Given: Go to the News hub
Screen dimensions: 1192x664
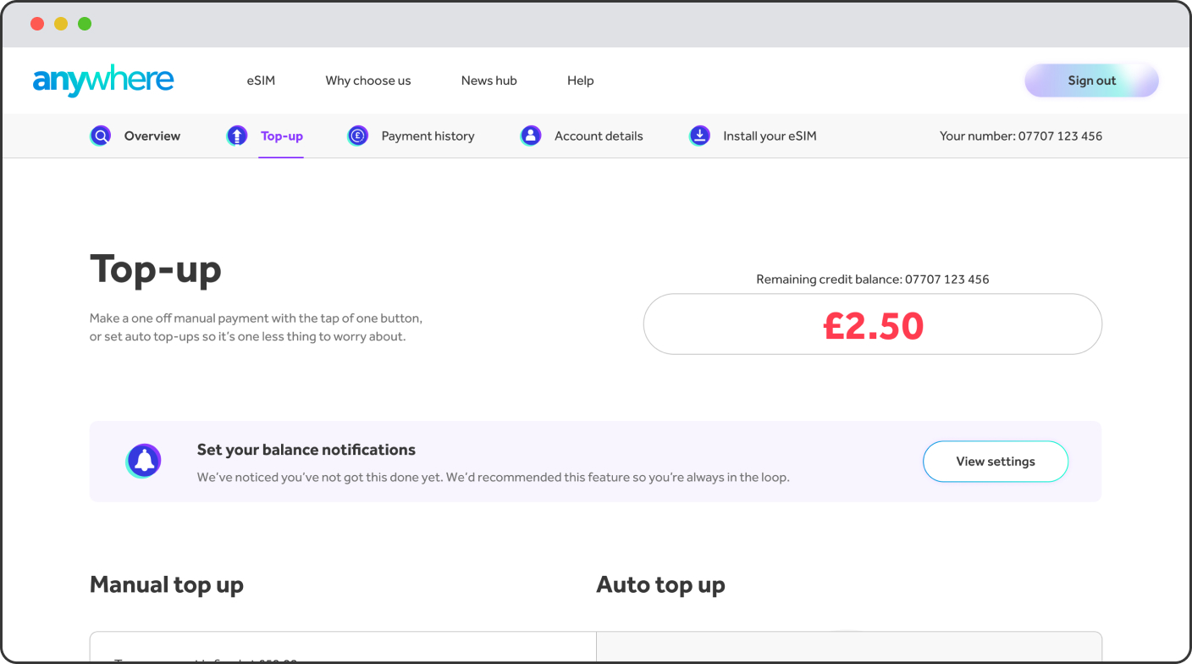Looking at the screenshot, I should [489, 80].
